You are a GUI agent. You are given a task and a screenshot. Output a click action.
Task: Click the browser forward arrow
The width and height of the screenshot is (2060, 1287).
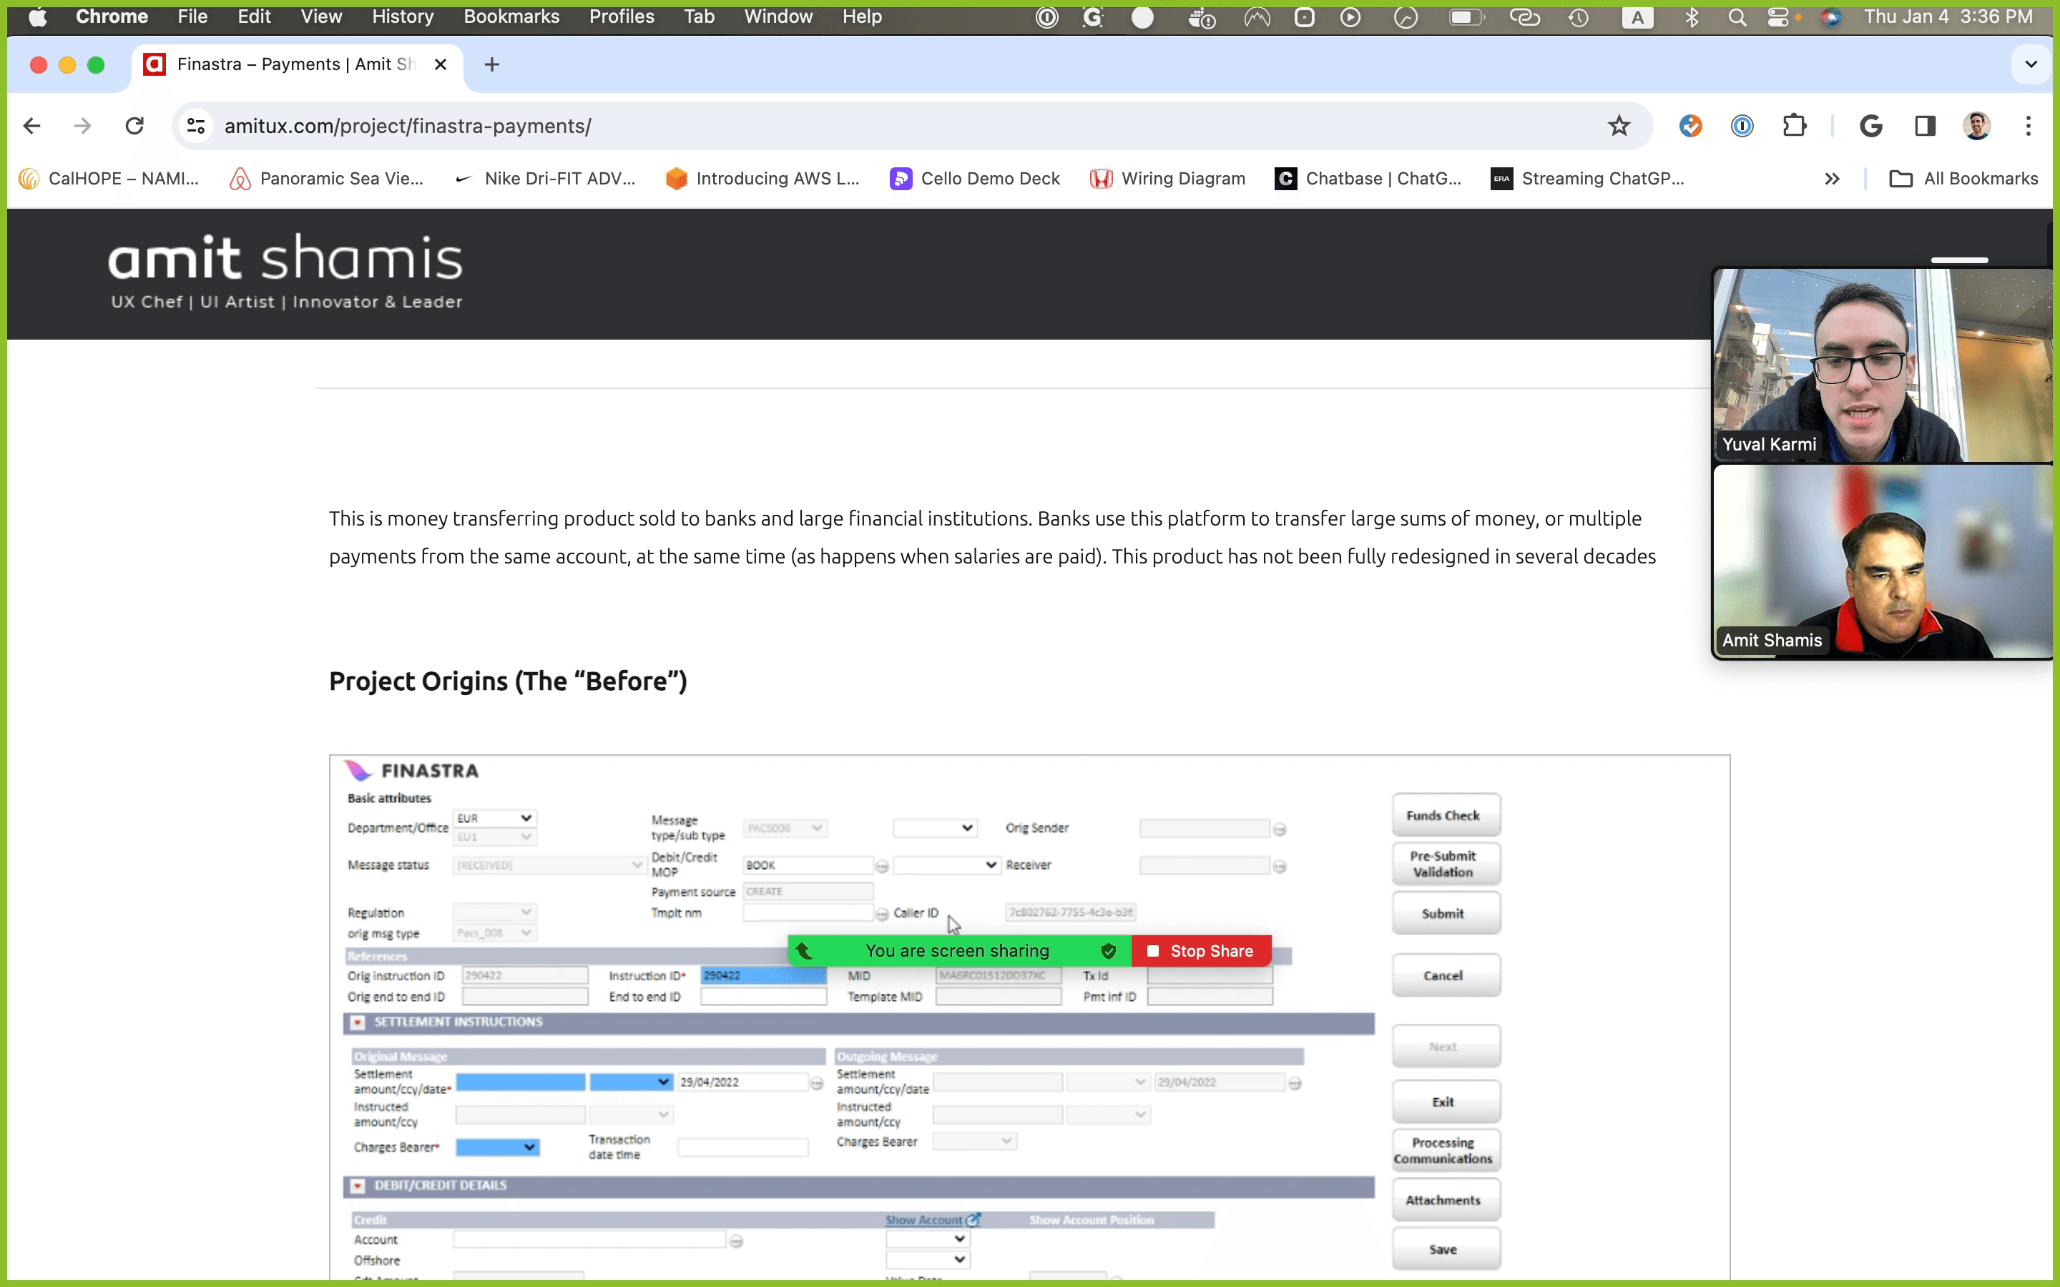[82, 126]
